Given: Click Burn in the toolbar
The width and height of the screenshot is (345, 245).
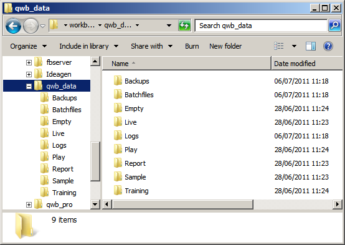Looking at the screenshot, I should (192, 46).
